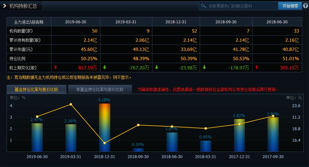Click the green down arrow in 2018-12-31 column
The height and width of the screenshot is (167, 309).
point(157,67)
